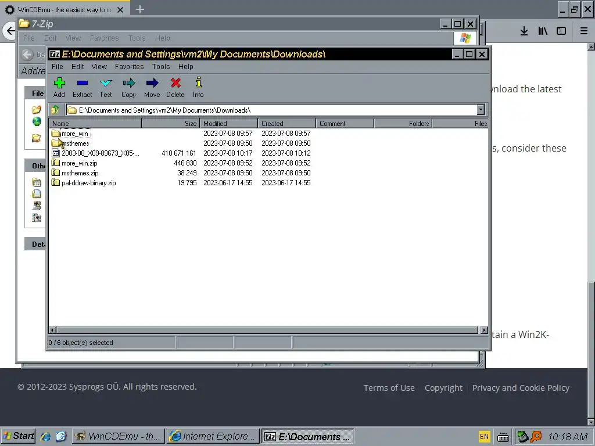Click the Start button
Viewport: 595px width, 446px height.
[x=18, y=436]
